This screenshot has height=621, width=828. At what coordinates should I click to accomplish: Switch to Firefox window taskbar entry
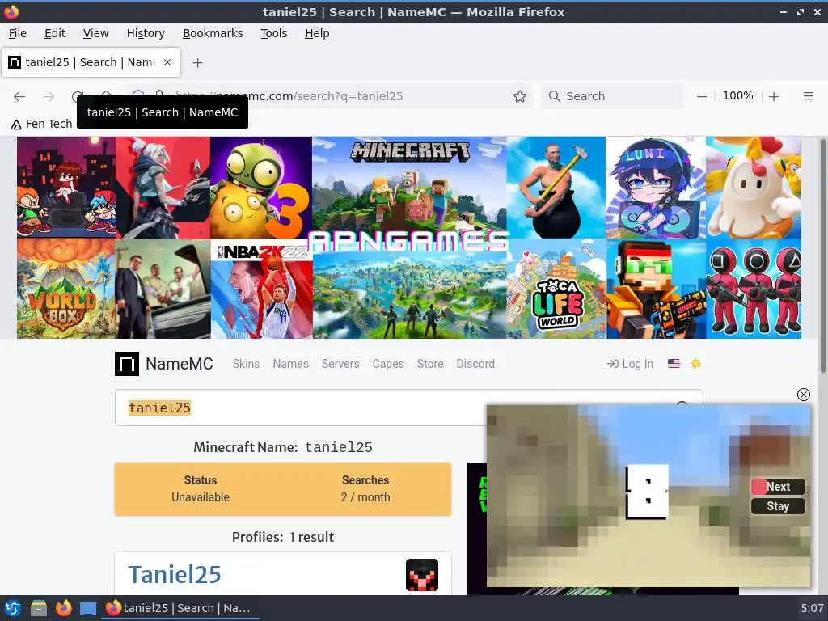[x=180, y=608]
